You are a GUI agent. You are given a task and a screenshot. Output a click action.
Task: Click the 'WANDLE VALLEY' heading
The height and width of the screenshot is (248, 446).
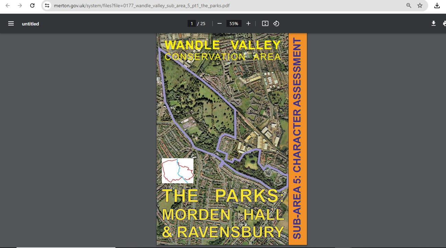click(x=223, y=45)
